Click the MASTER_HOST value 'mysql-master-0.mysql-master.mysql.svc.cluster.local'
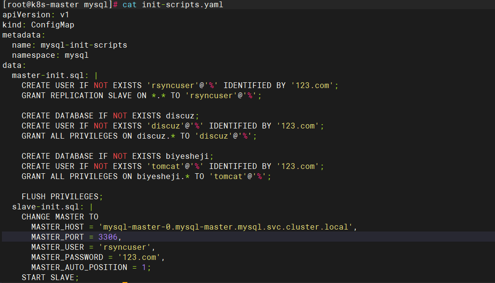The image size is (495, 283). pos(225,227)
